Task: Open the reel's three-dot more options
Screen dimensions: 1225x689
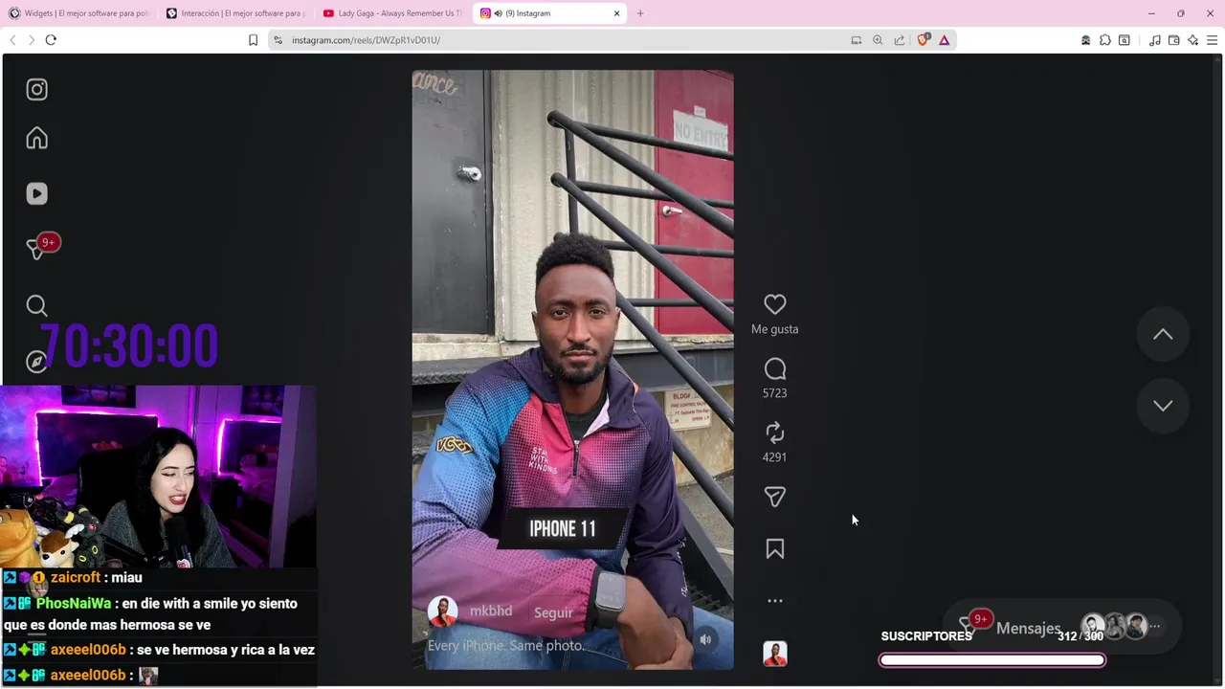Action: pyautogui.click(x=775, y=601)
